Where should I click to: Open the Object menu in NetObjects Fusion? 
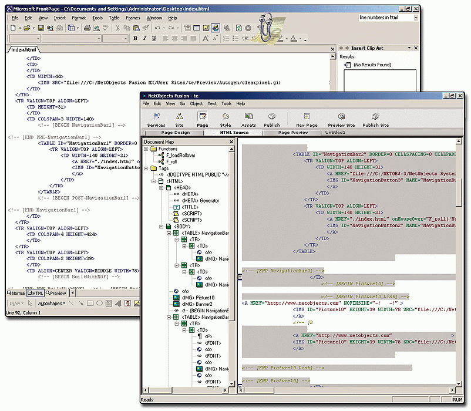pyautogui.click(x=196, y=103)
